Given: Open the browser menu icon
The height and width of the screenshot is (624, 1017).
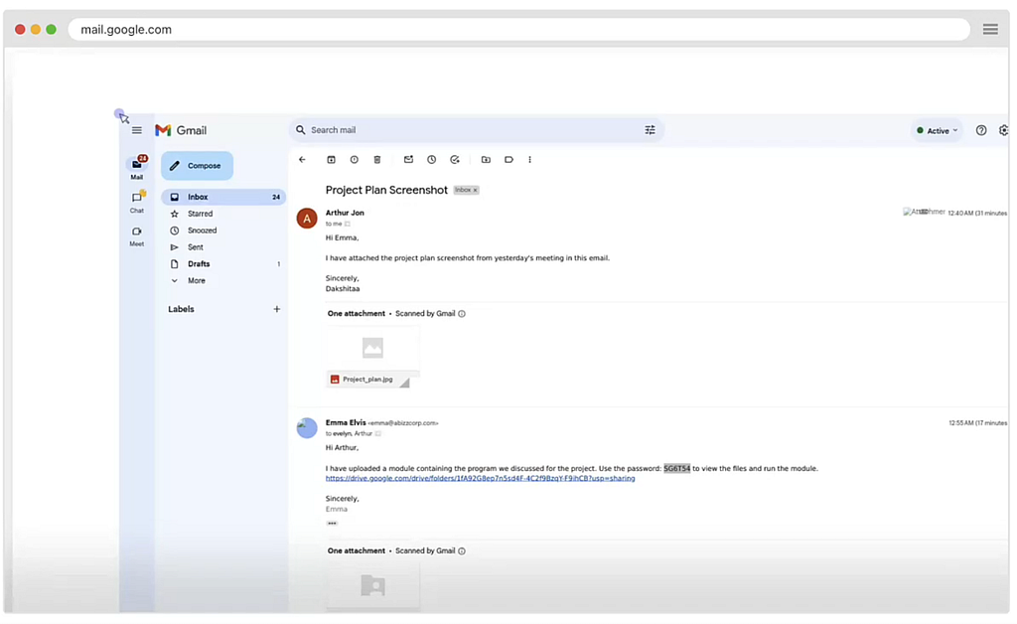Looking at the screenshot, I should click(990, 29).
